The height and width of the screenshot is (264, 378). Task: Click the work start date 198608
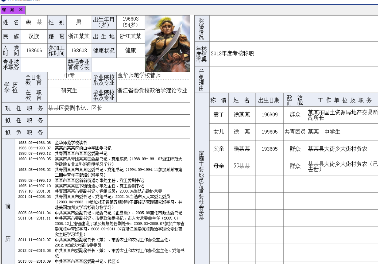(79, 51)
